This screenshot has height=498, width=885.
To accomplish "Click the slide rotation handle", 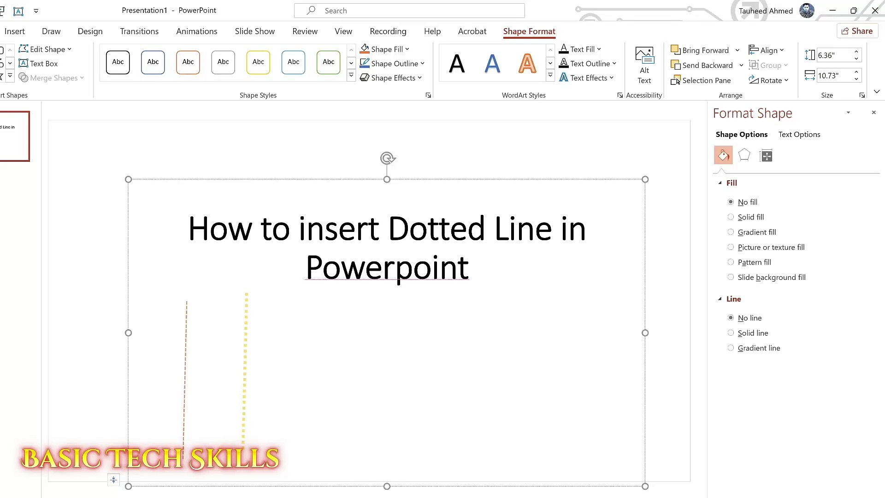I will pyautogui.click(x=387, y=158).
